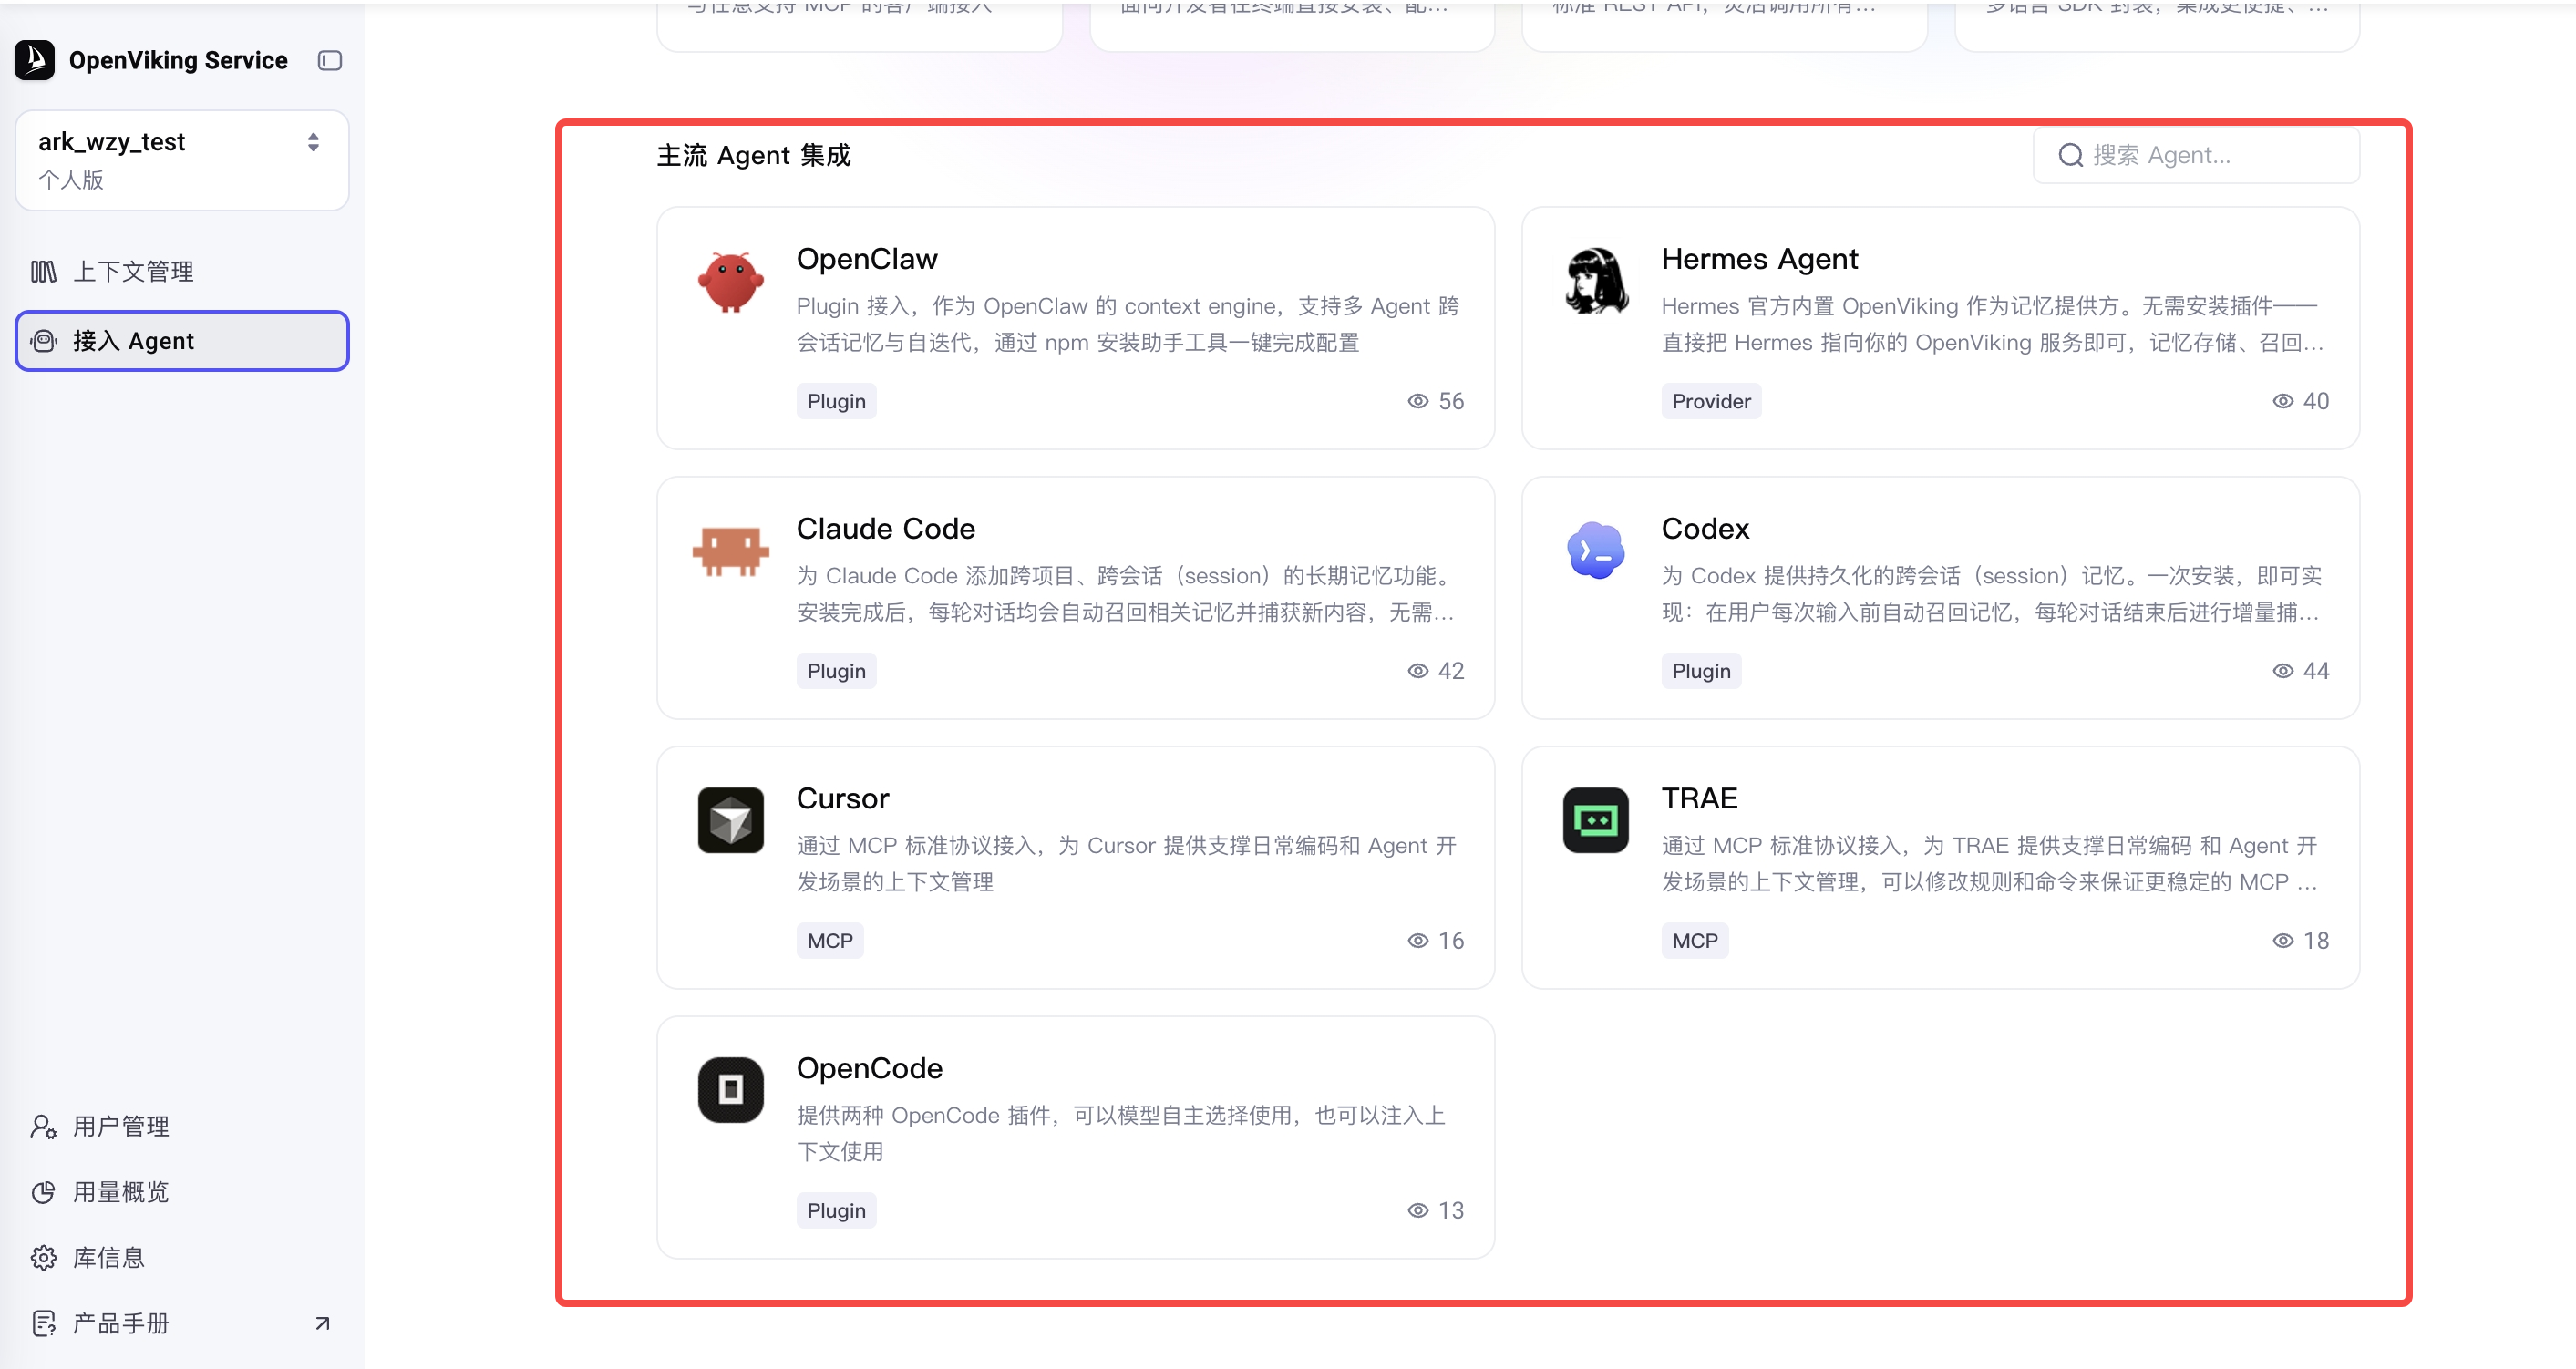Click the eye view-count icon on Cursor card
Screen dimensions: 2576x1369
(1418, 941)
